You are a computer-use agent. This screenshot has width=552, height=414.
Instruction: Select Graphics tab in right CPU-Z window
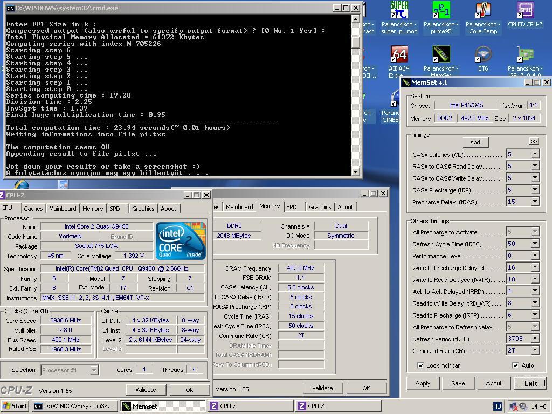point(320,207)
